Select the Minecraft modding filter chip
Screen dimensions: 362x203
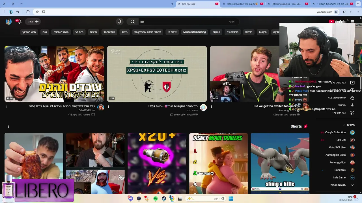click(x=195, y=32)
